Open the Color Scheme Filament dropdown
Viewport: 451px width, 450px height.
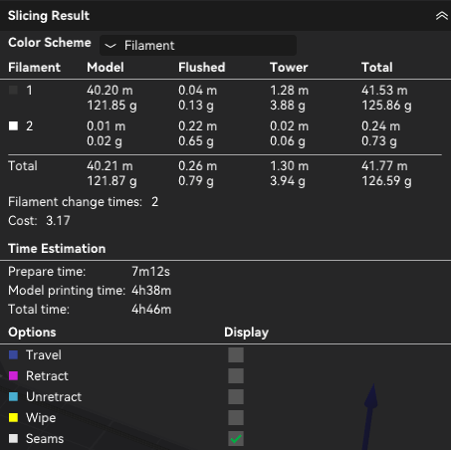(198, 46)
